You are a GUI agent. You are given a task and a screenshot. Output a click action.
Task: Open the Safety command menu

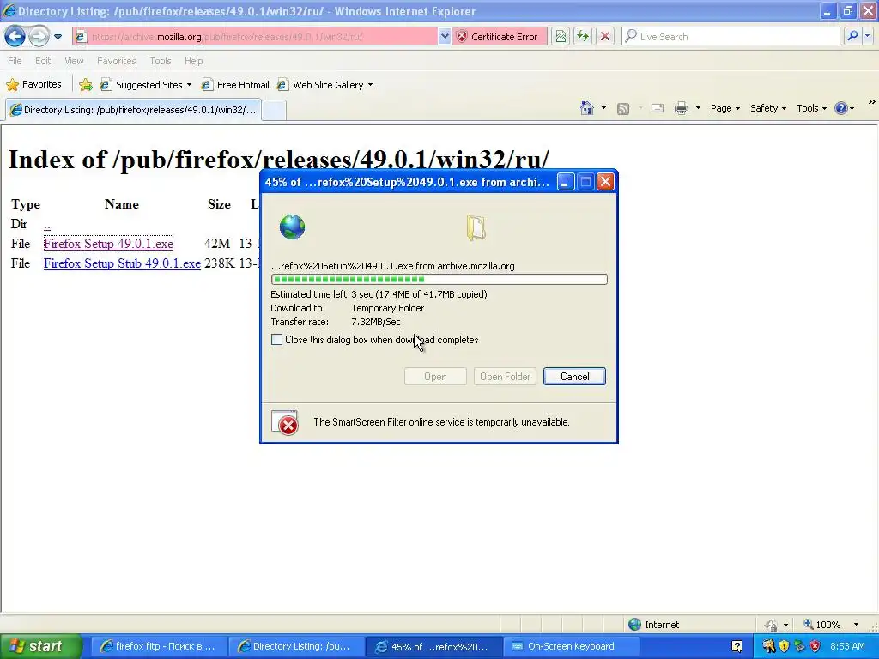tap(768, 108)
